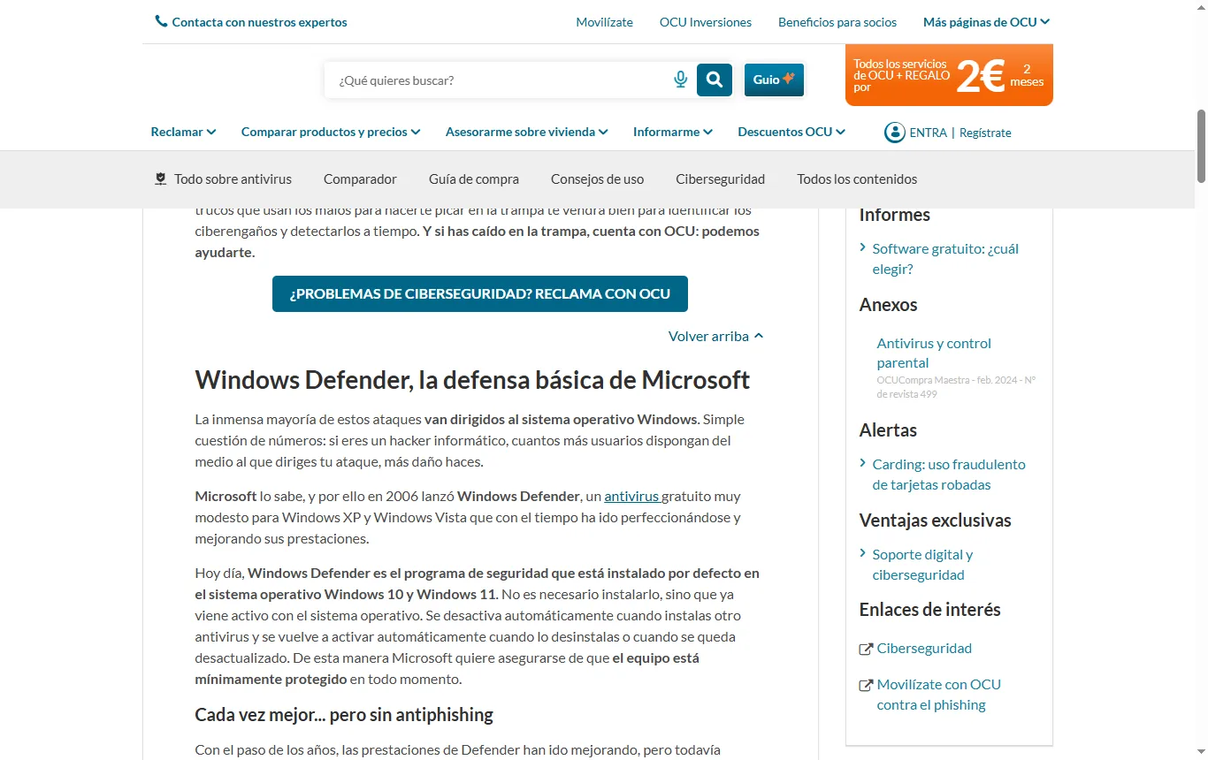Click the Regístrate link

(985, 133)
